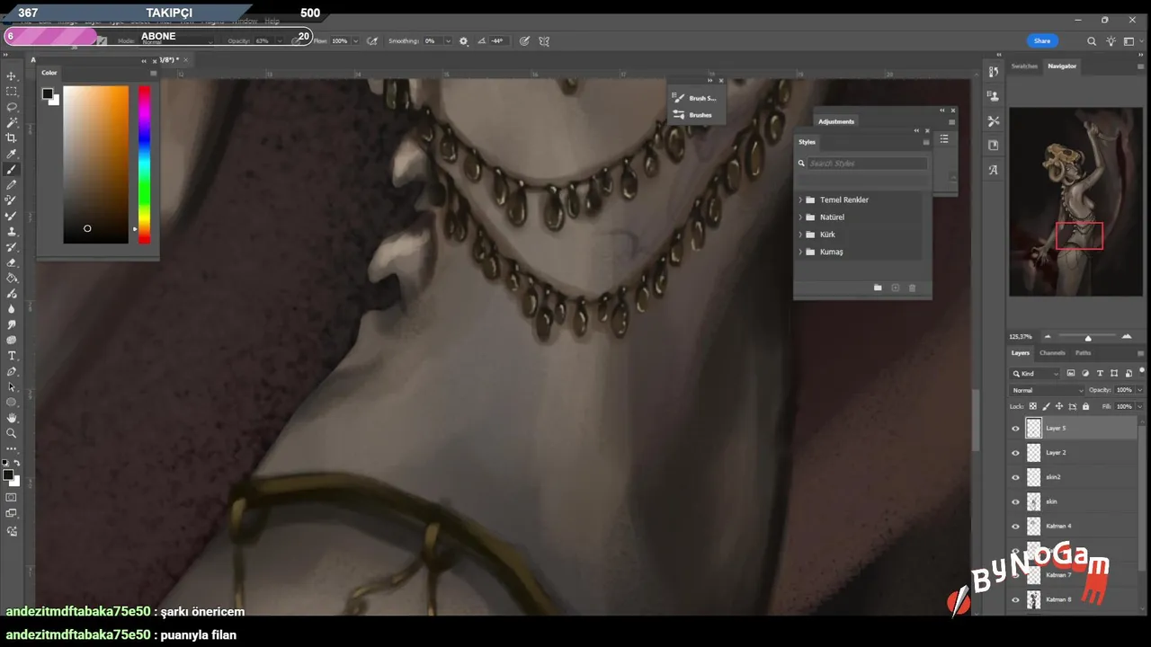Open Brush Settings panel button
The image size is (1151, 647).
click(x=694, y=98)
